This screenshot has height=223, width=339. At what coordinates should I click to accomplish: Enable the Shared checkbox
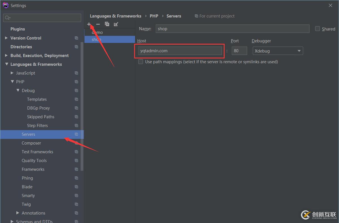coord(318,29)
